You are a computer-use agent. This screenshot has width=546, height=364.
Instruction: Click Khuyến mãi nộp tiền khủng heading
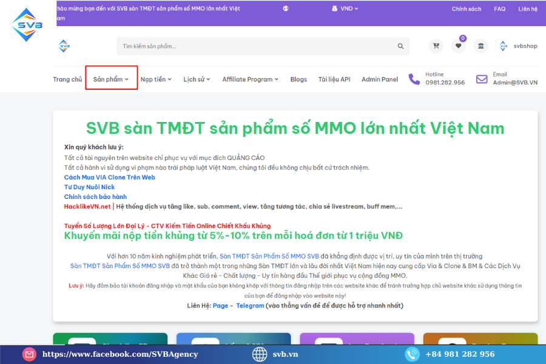tap(234, 236)
